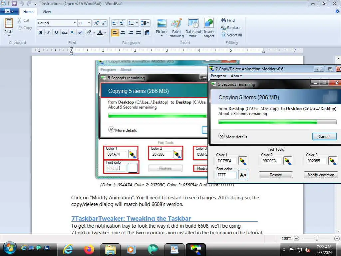
Task: Click the Grow font icon
Action: pyautogui.click(x=96, y=23)
